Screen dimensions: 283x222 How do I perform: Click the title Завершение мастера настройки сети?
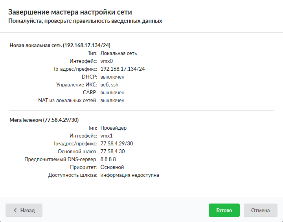click(x=73, y=12)
